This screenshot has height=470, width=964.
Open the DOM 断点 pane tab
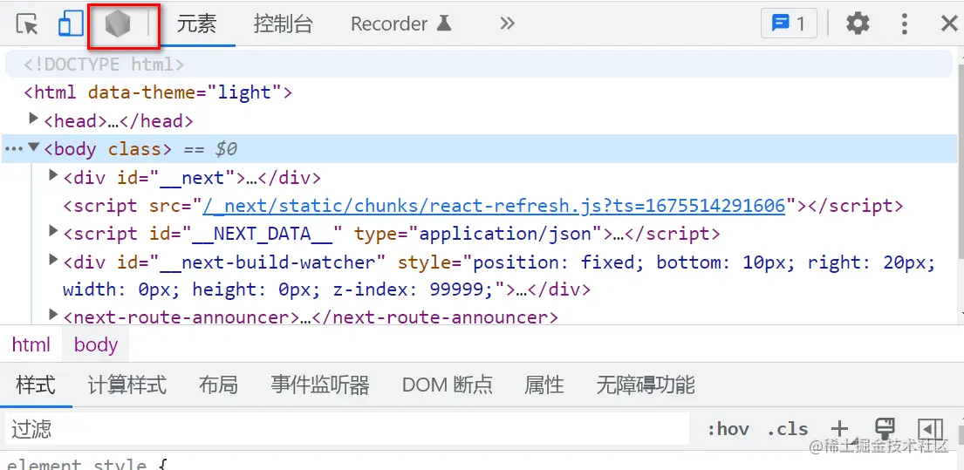(447, 385)
